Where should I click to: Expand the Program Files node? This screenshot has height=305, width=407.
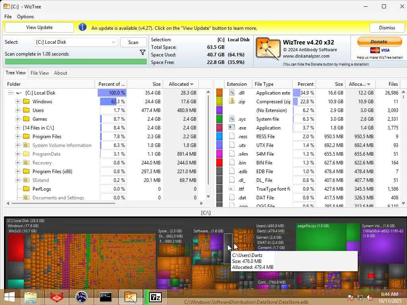(17, 137)
